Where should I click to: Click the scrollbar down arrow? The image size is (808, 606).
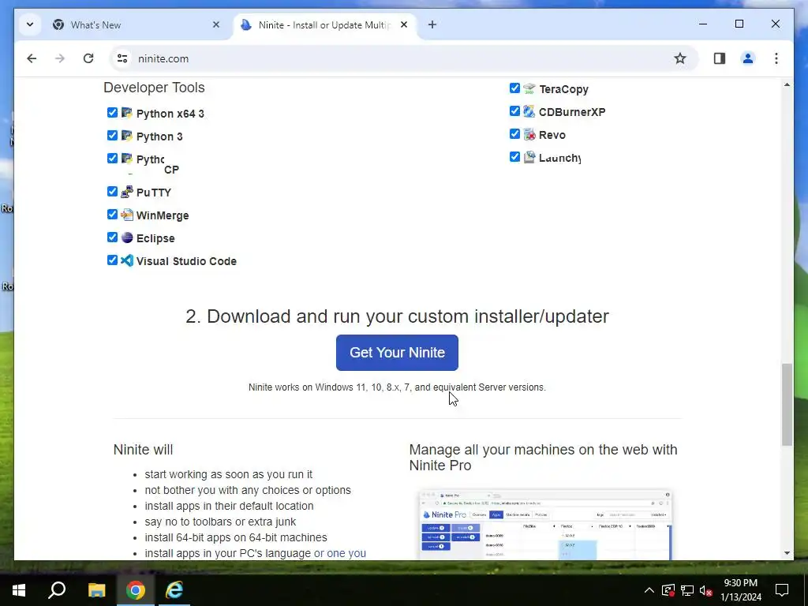pos(787,553)
